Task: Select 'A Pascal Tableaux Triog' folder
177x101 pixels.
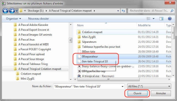Action: click(33, 64)
